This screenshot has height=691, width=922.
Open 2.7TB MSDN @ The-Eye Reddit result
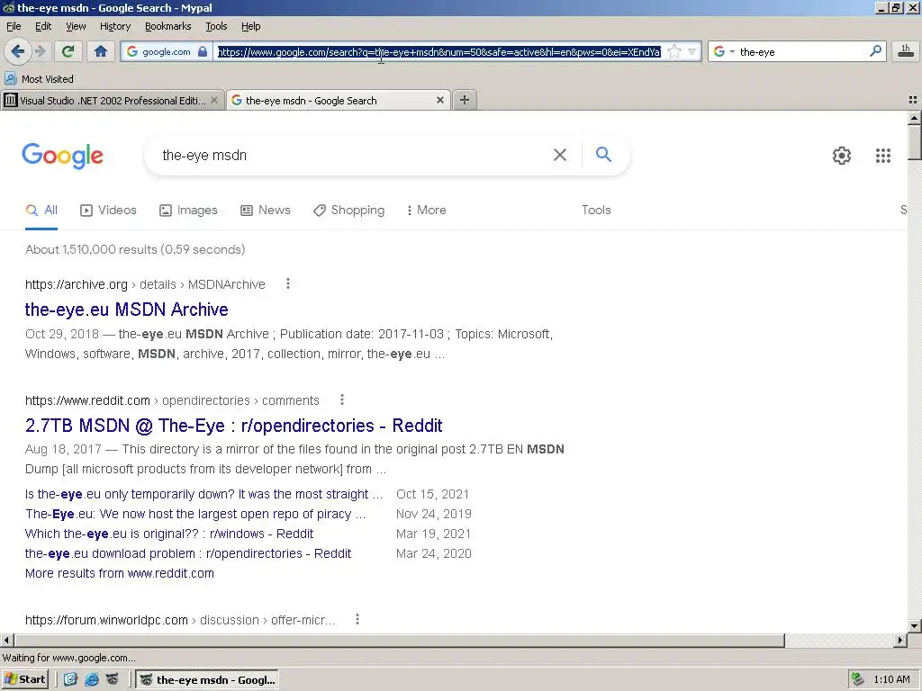[x=233, y=426]
